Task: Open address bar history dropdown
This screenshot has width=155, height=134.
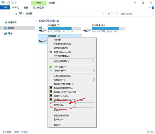Action: (103, 14)
